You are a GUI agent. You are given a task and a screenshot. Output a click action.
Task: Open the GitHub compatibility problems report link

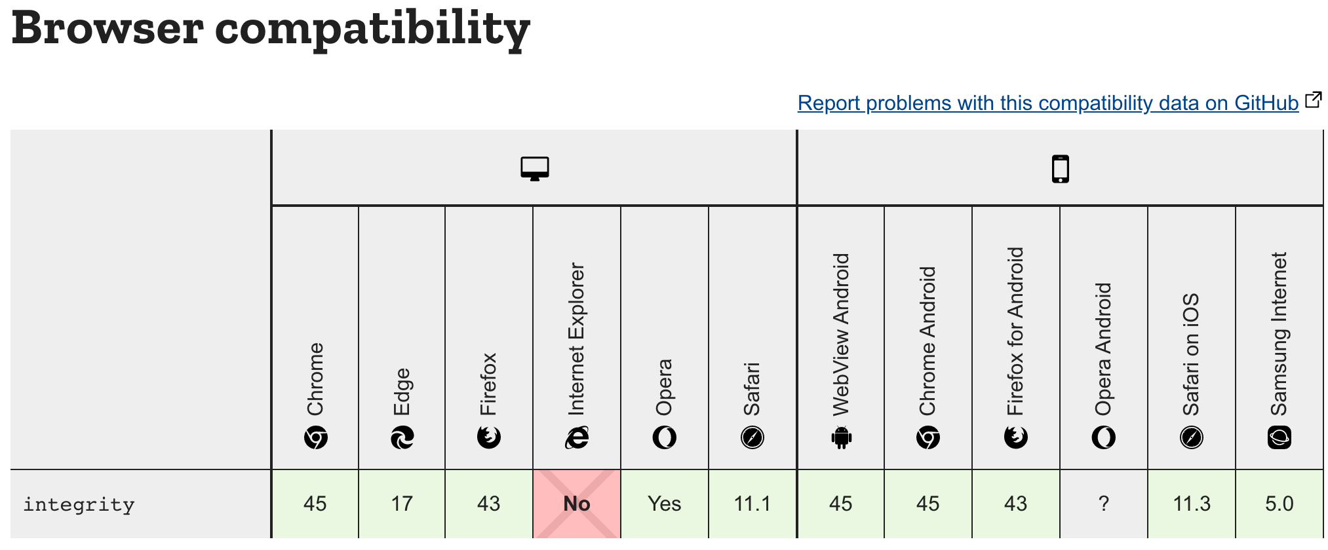click(x=1047, y=103)
